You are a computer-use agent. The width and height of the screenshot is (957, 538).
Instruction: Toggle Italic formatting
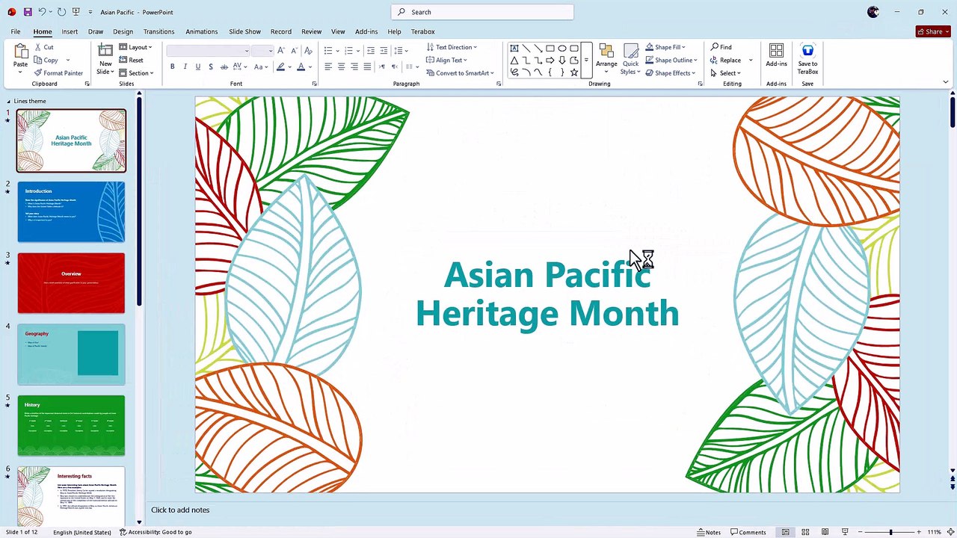(185, 67)
